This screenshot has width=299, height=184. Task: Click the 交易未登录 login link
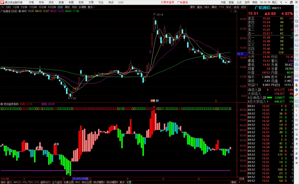click(167, 2)
